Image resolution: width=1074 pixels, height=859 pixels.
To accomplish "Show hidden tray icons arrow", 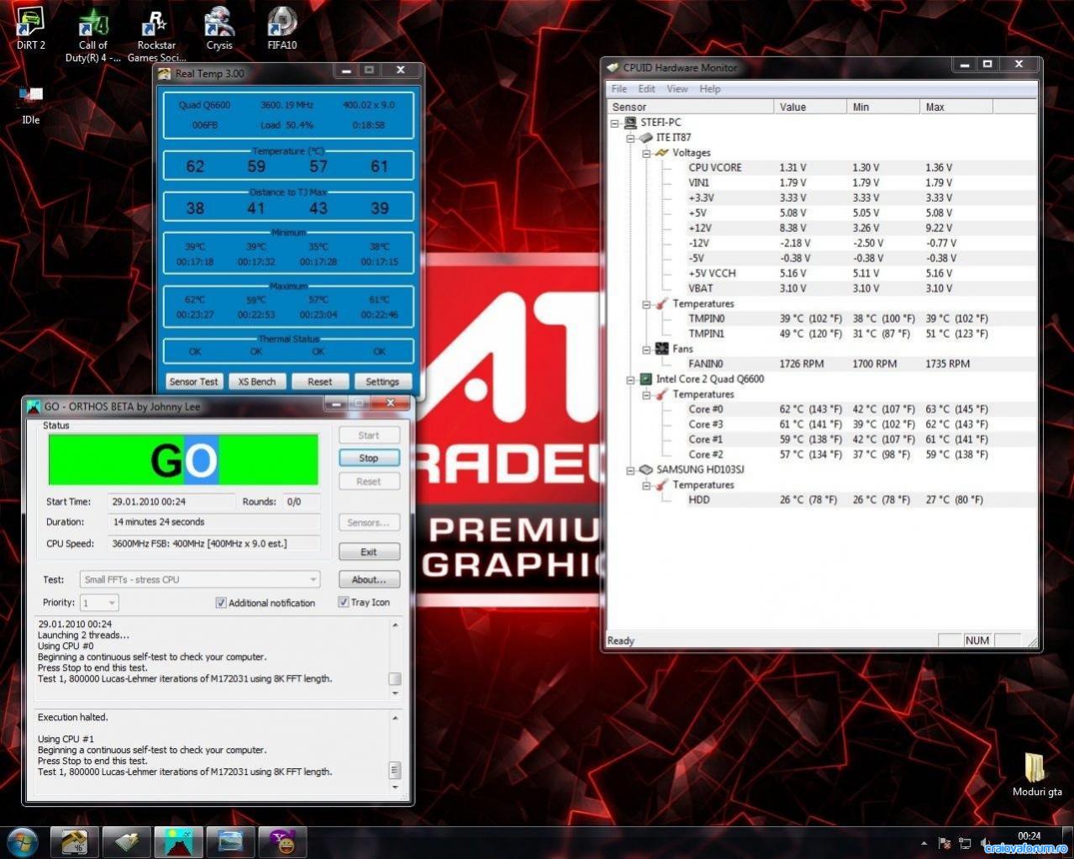I will pos(924,843).
